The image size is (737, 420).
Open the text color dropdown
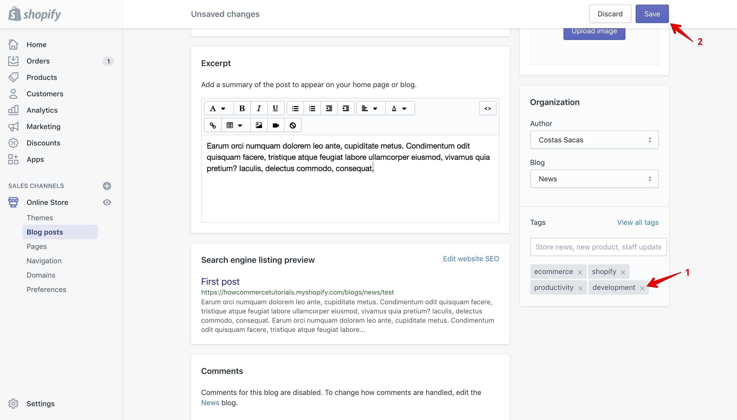[400, 108]
